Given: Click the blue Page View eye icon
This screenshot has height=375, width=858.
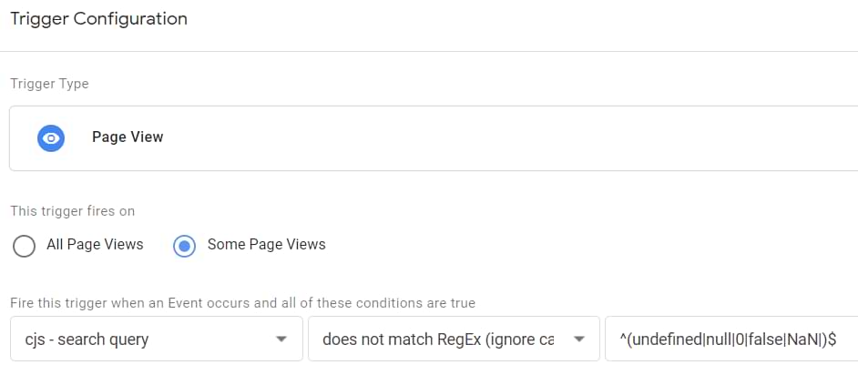Looking at the screenshot, I should 51,138.
